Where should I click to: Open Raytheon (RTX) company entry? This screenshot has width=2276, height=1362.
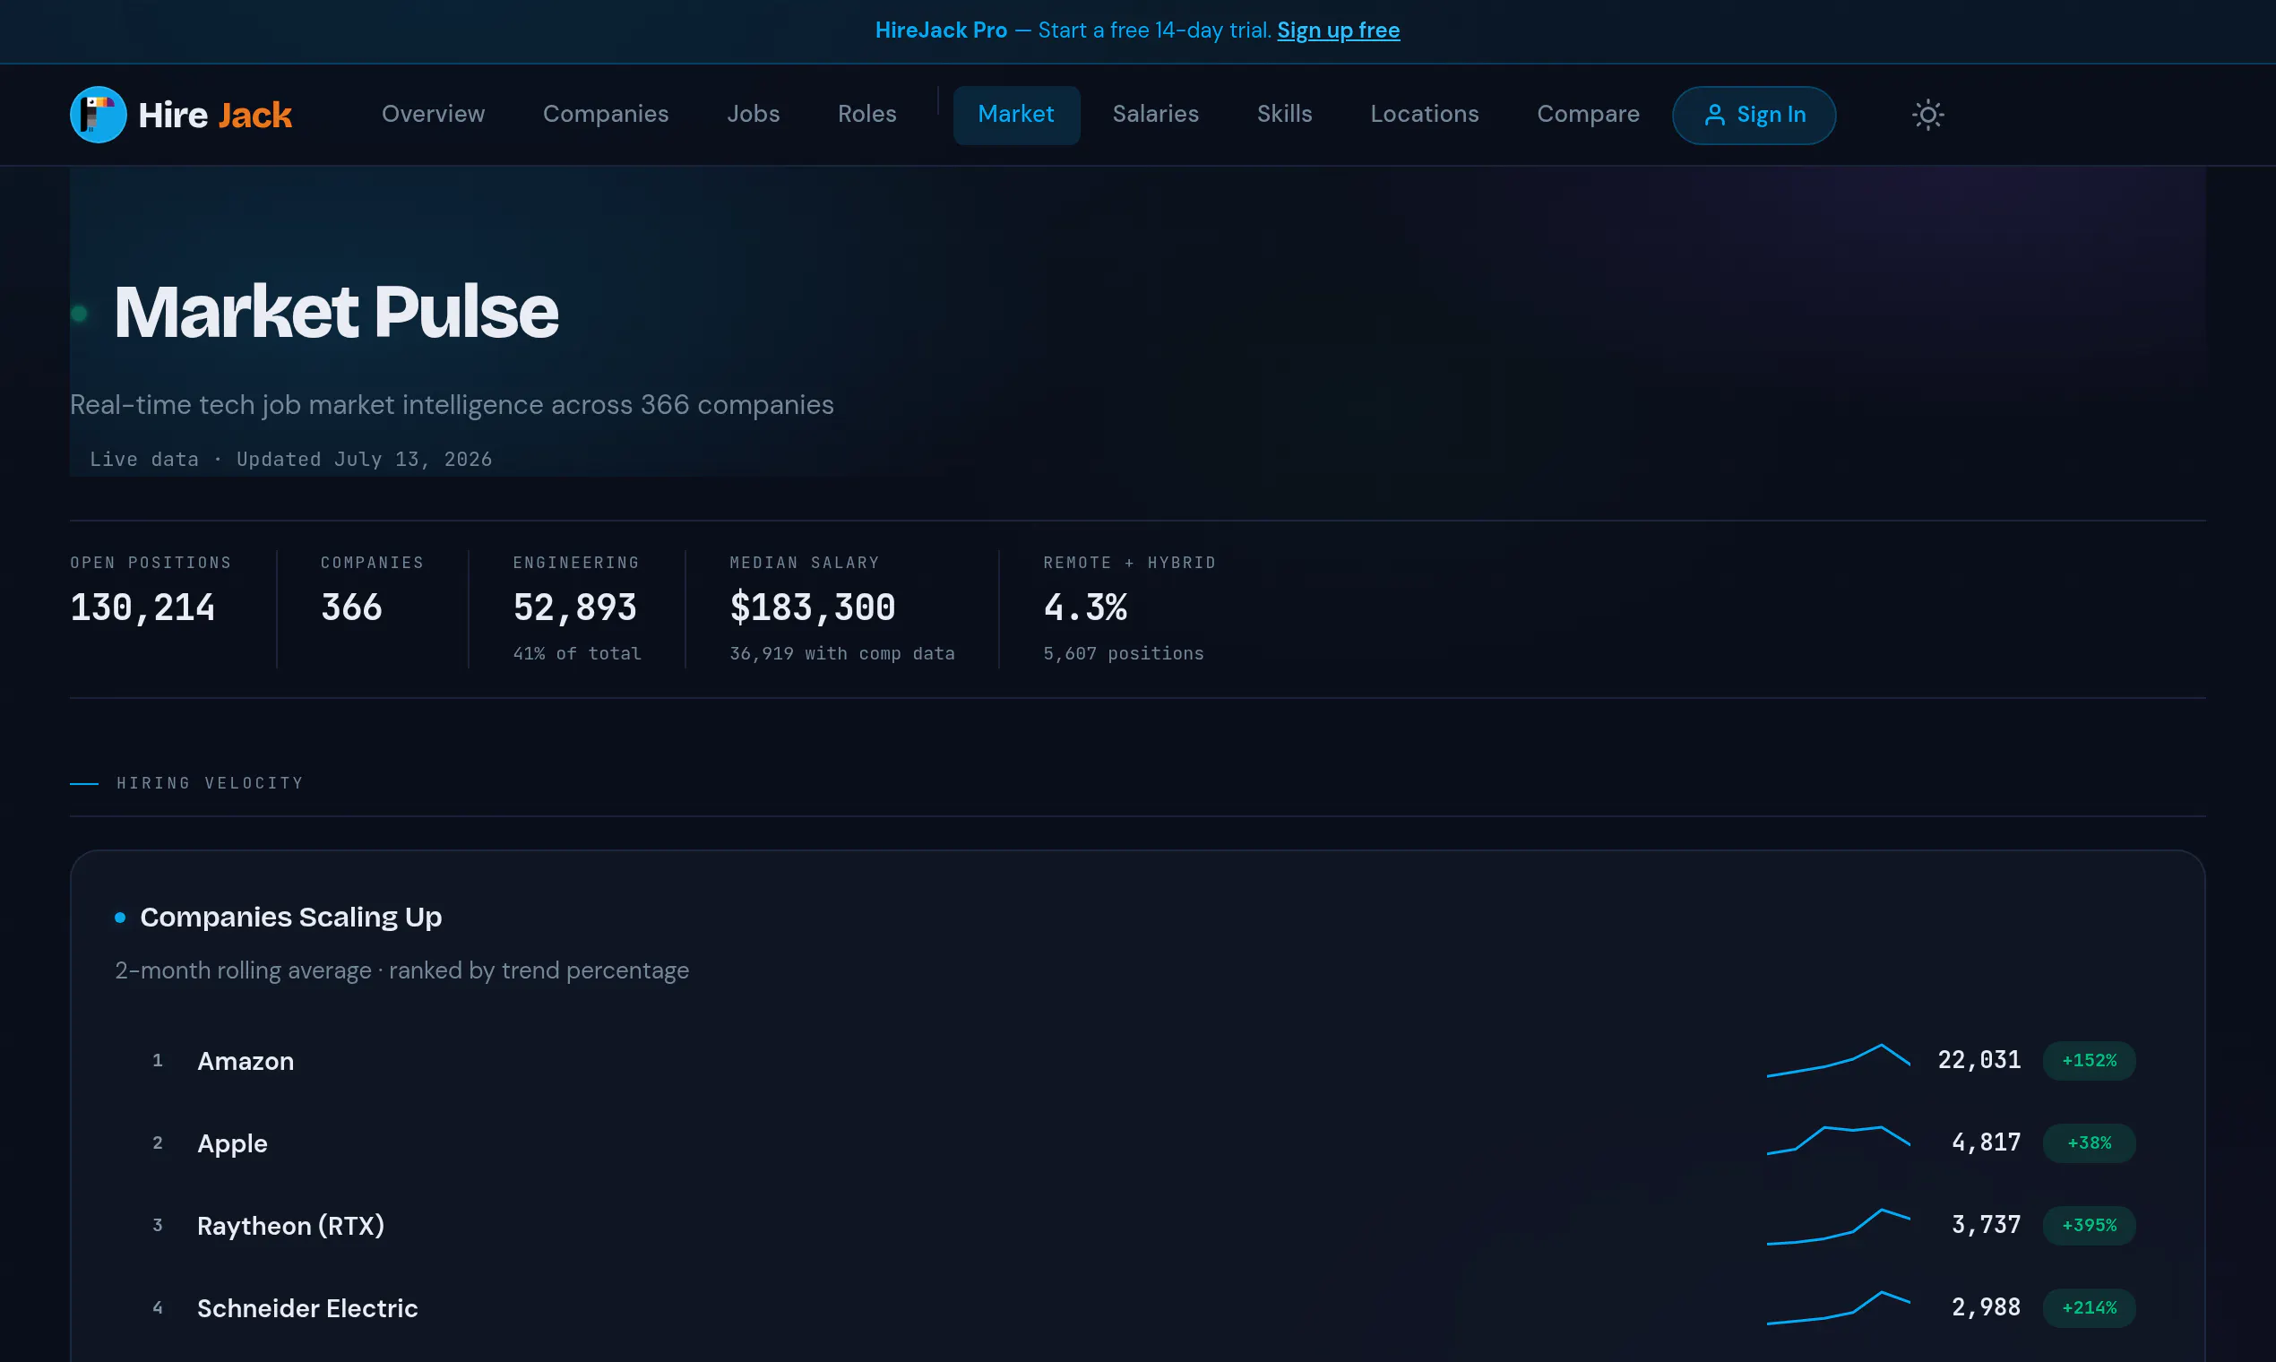291,1225
